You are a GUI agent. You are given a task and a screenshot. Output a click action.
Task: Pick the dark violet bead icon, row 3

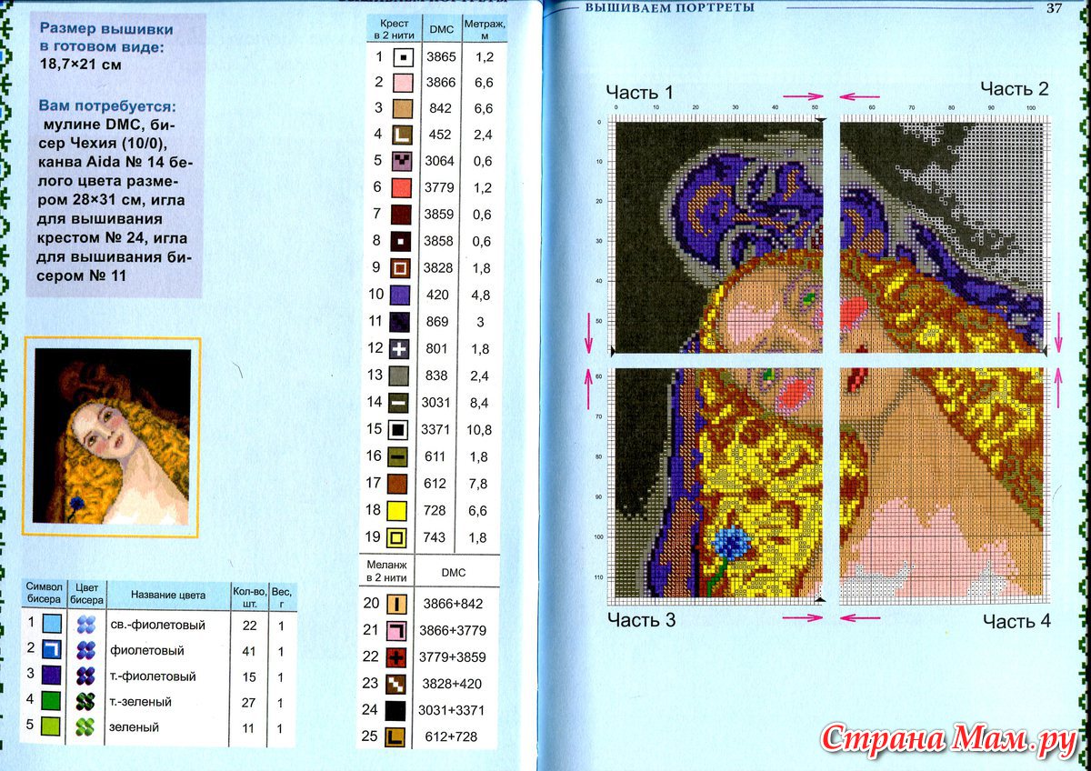tap(86, 676)
